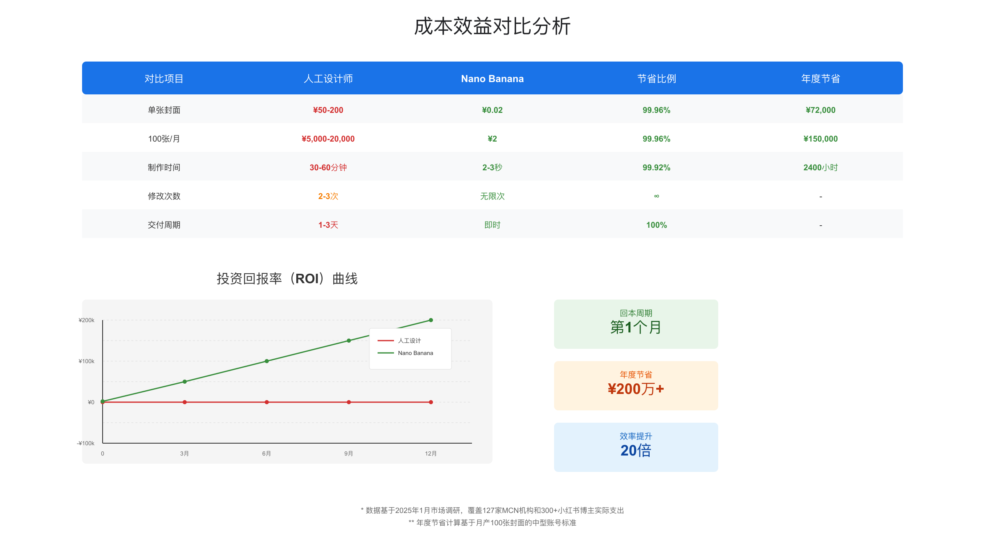Click the 年度节省 ¥200万+ card
985x554 pixels.
pos(636,385)
